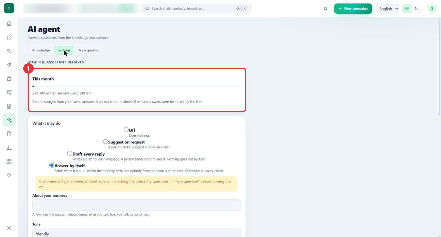Open contacts using the people icon

click(9, 51)
